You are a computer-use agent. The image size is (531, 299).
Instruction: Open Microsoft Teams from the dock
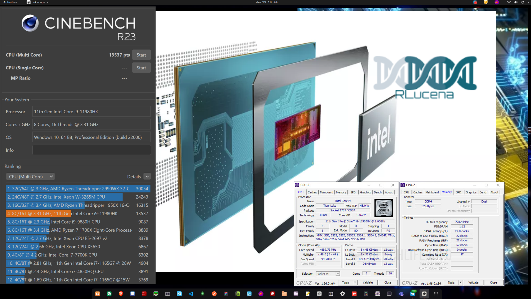(x=401, y=294)
